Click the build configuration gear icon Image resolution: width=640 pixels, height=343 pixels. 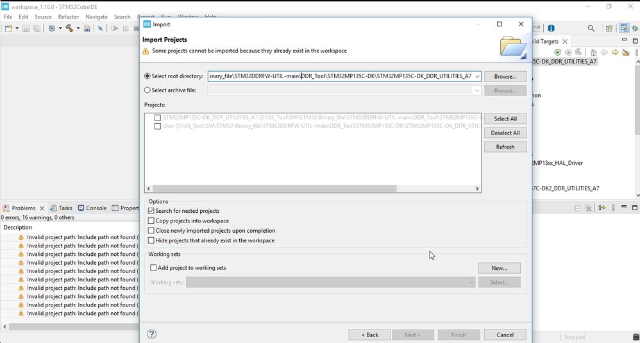52,28
